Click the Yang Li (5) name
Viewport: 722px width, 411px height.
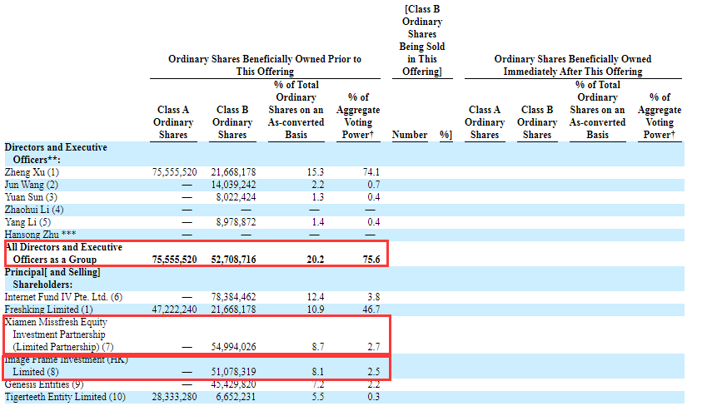click(x=28, y=222)
